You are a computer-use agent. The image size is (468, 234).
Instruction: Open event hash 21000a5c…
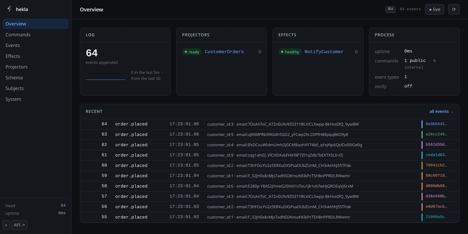click(436, 217)
